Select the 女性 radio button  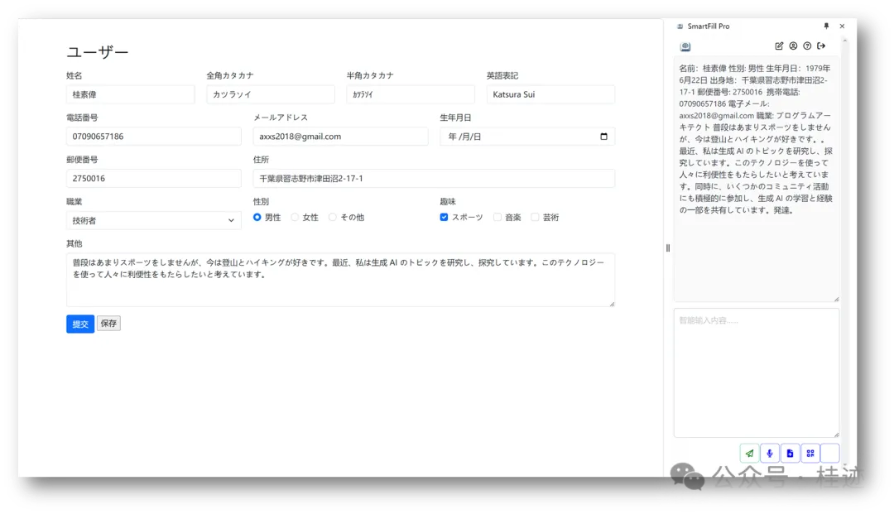295,217
